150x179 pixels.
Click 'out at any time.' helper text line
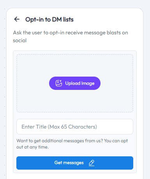33,147
